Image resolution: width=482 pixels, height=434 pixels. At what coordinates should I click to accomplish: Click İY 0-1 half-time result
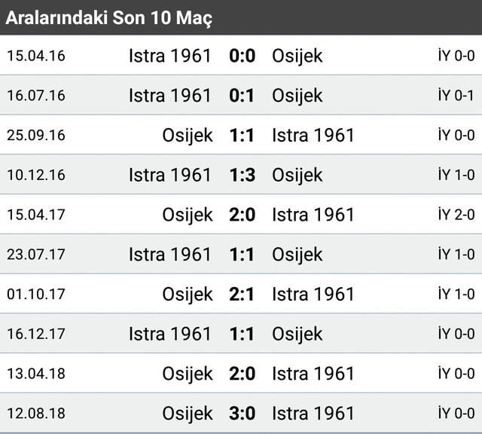pyautogui.click(x=456, y=96)
